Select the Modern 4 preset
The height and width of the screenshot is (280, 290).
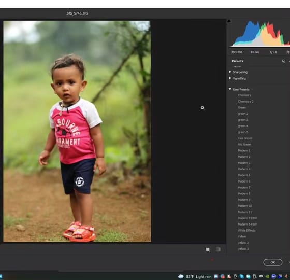click(x=244, y=169)
